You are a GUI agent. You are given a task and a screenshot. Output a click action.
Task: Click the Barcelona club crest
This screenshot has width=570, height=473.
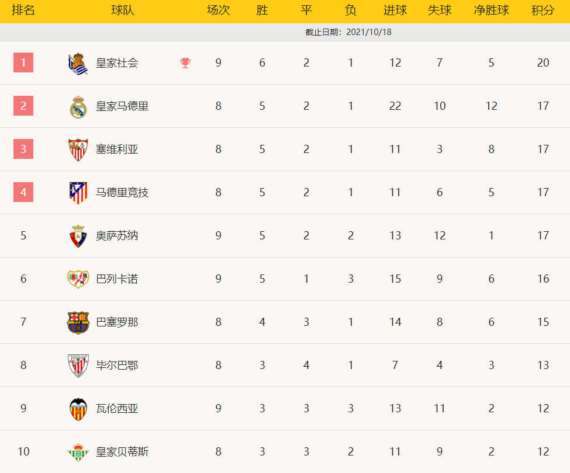point(78,322)
